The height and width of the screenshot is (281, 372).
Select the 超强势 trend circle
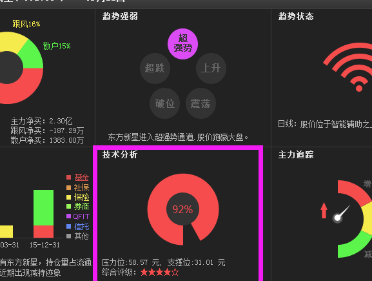(x=182, y=44)
